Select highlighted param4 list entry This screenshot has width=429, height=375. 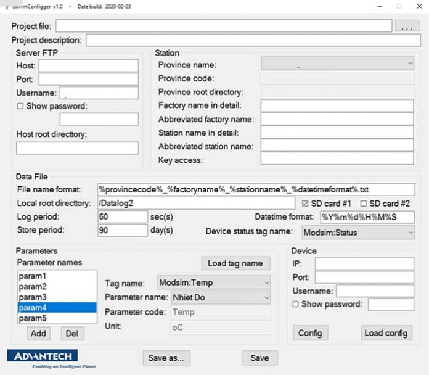pyautogui.click(x=57, y=307)
